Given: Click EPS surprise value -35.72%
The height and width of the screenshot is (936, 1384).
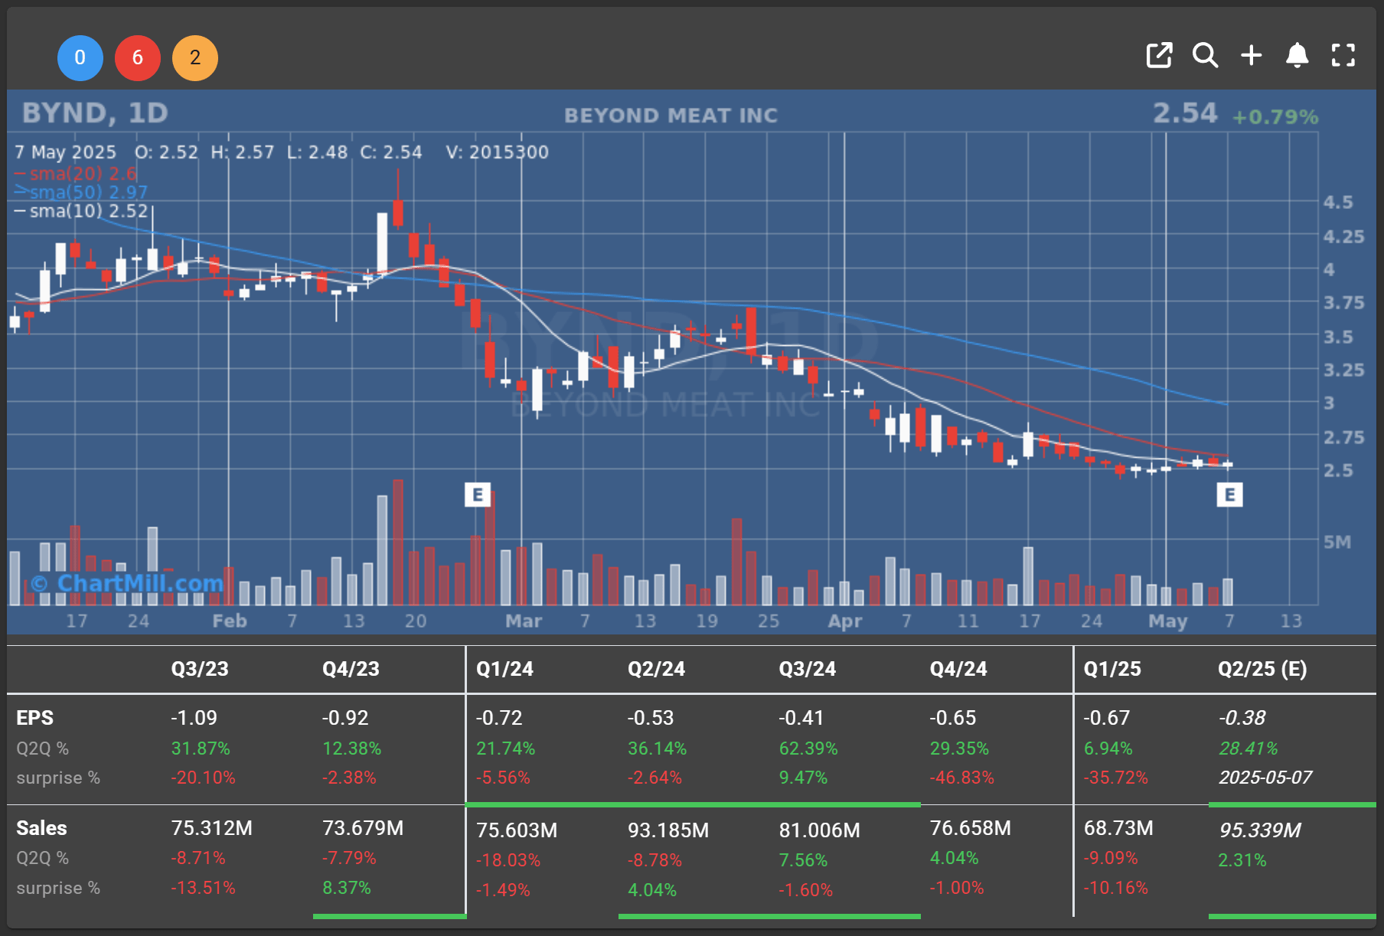Looking at the screenshot, I should (x=1116, y=778).
